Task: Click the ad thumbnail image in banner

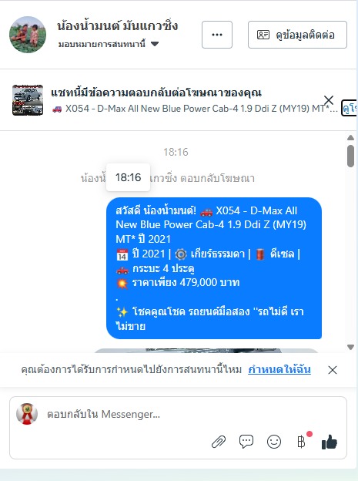Action: (28, 100)
